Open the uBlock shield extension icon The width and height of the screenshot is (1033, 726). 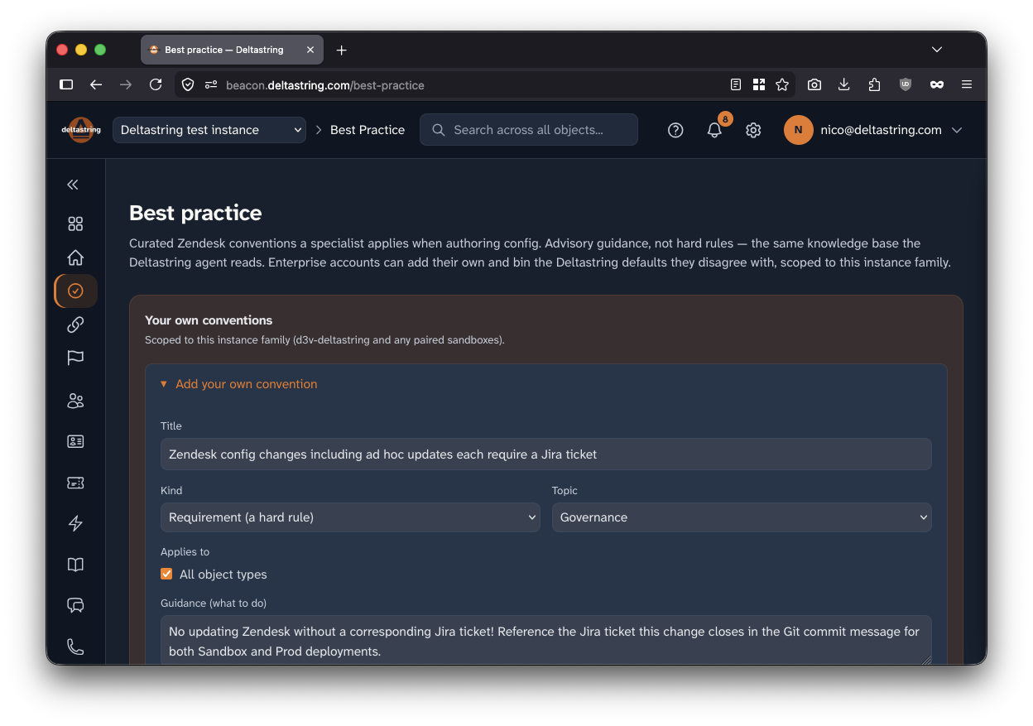click(906, 84)
